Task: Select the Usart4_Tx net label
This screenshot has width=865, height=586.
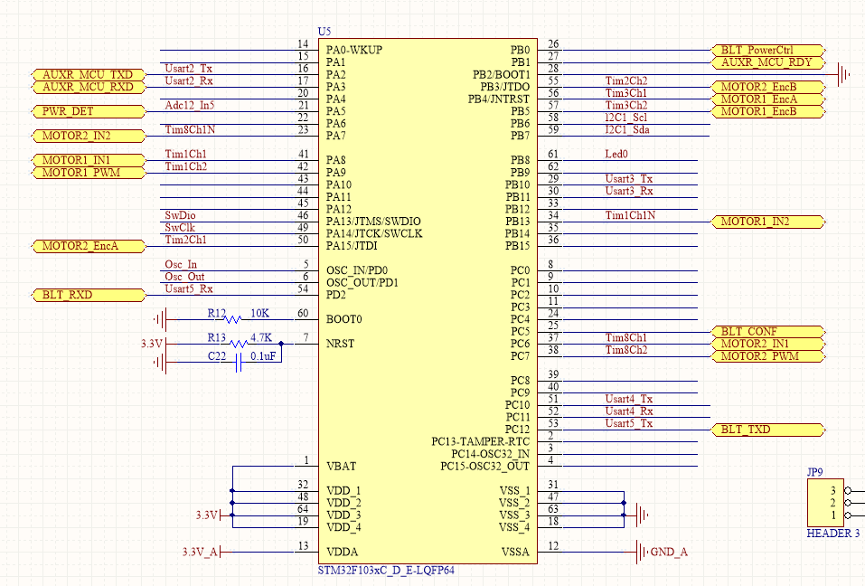Action: (x=629, y=399)
